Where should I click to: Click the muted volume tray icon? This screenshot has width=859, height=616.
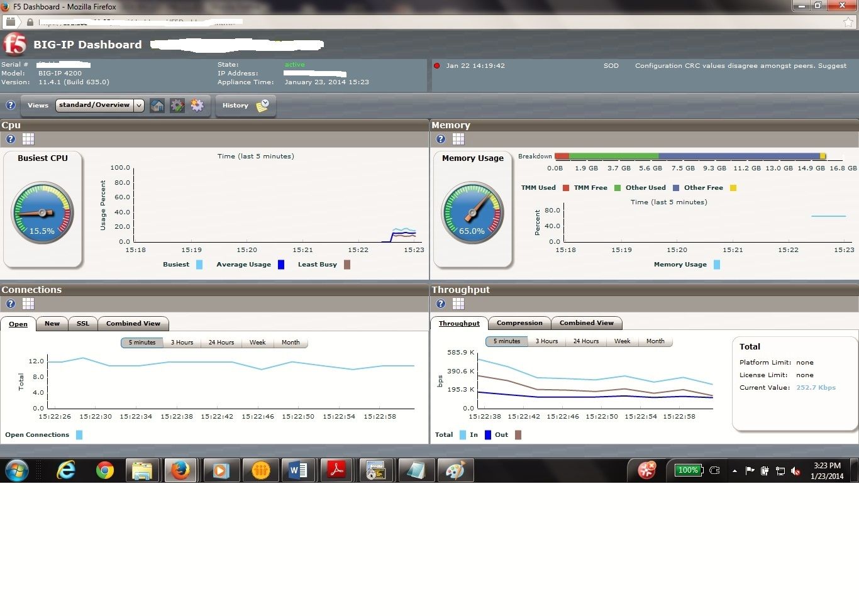[795, 470]
